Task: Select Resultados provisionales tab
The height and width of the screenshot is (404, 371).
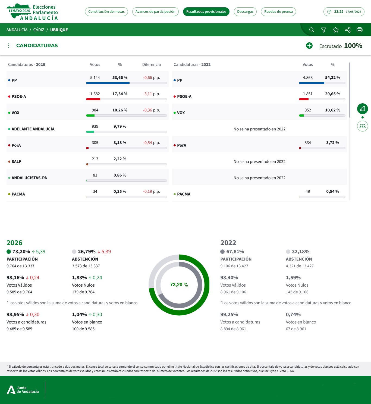Action: [206, 12]
